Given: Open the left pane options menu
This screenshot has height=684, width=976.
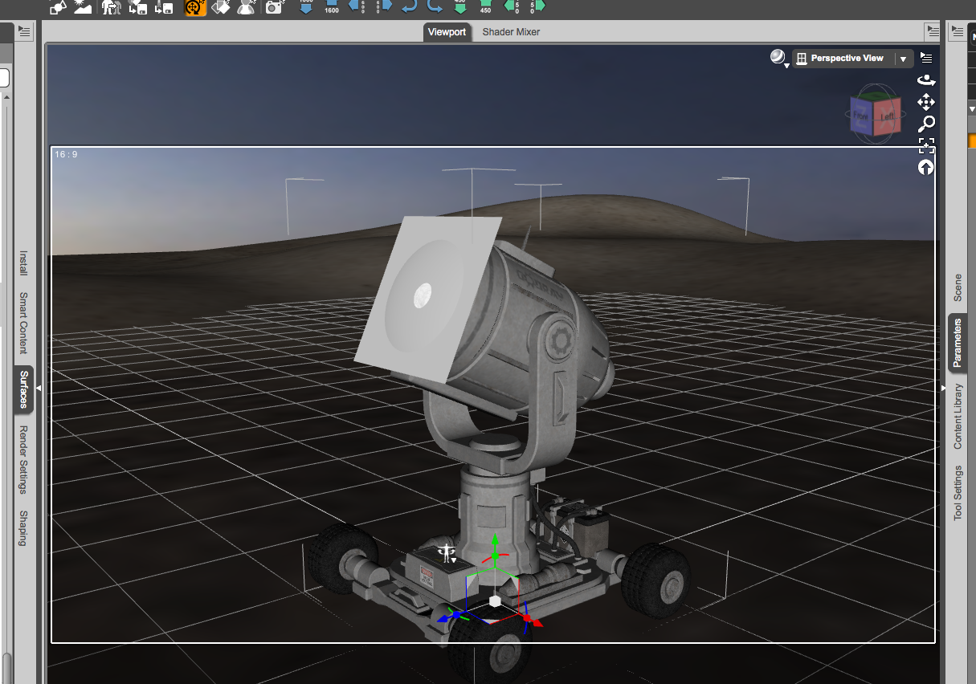Looking at the screenshot, I should 24,32.
